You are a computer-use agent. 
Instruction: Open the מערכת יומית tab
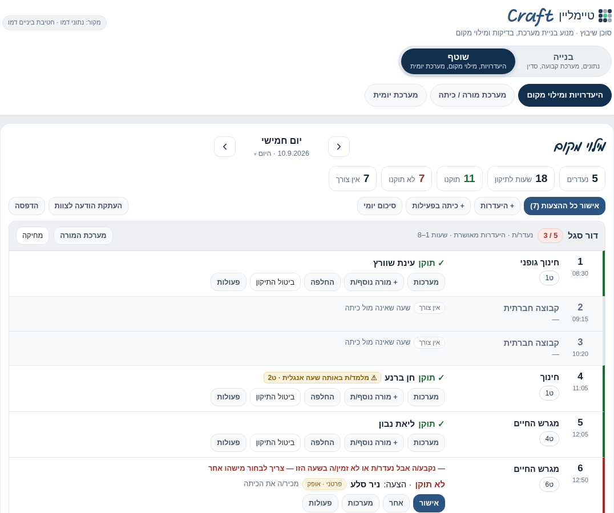[x=395, y=95]
